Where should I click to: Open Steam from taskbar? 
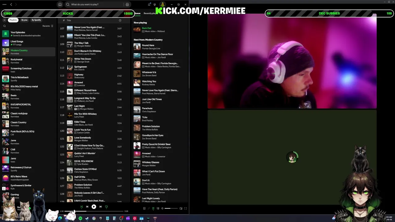pyautogui.click(x=87, y=218)
